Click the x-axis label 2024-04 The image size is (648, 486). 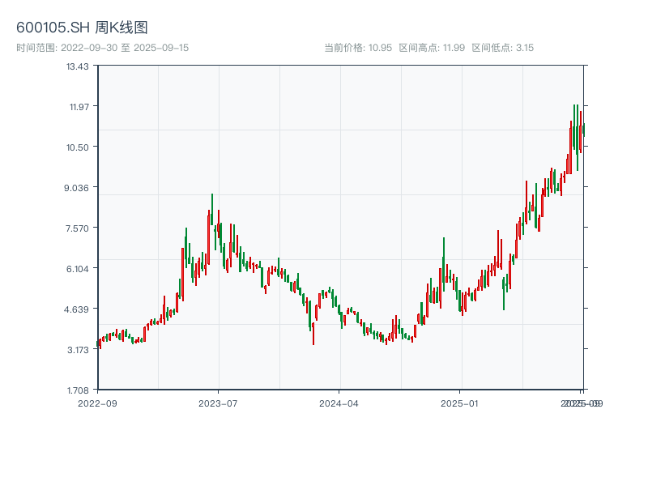(339, 403)
